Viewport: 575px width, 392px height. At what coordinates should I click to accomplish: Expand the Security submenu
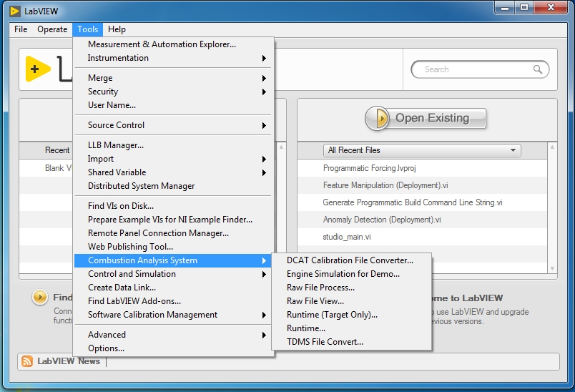173,92
